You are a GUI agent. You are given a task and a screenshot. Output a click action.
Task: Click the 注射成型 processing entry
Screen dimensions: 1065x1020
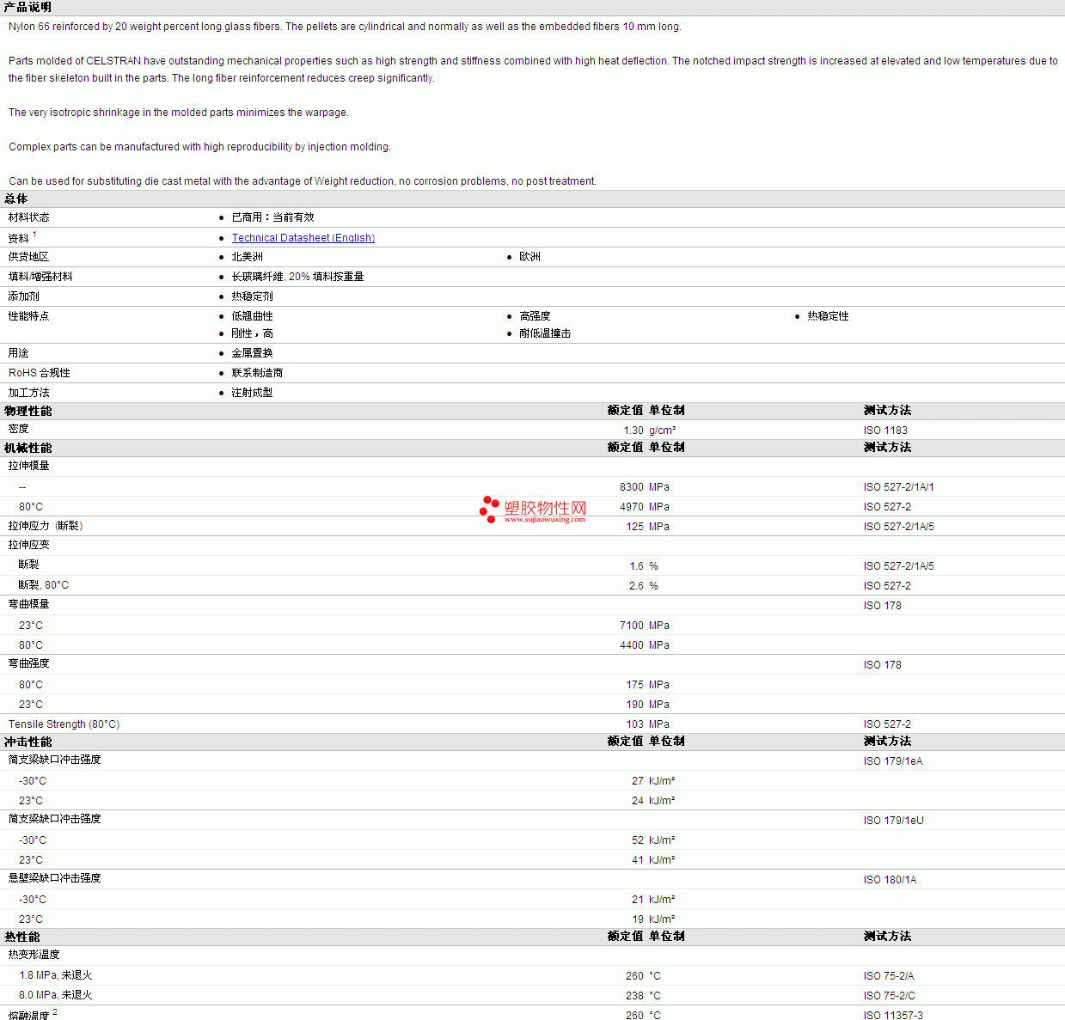252,393
